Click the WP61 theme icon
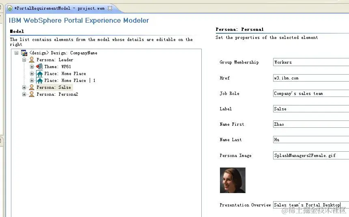 tap(39, 67)
